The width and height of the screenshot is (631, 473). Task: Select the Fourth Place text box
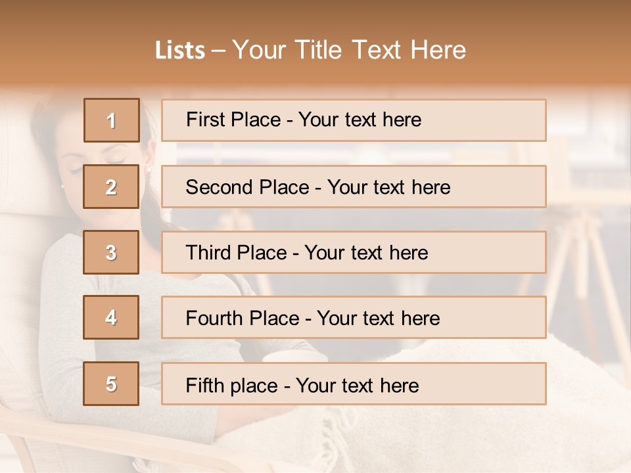354,317
